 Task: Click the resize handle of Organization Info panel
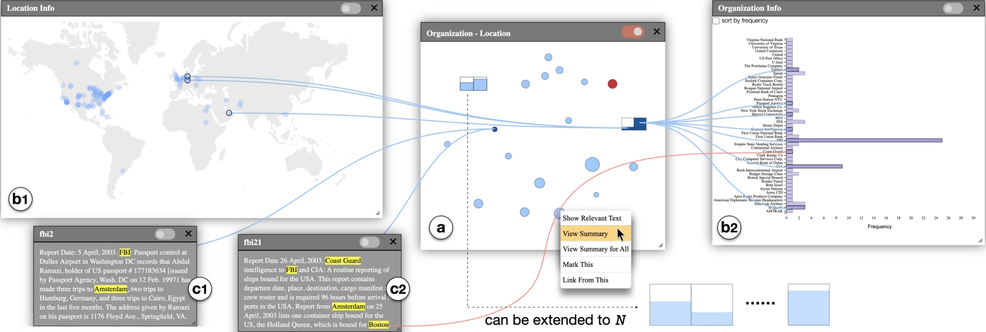(980, 240)
